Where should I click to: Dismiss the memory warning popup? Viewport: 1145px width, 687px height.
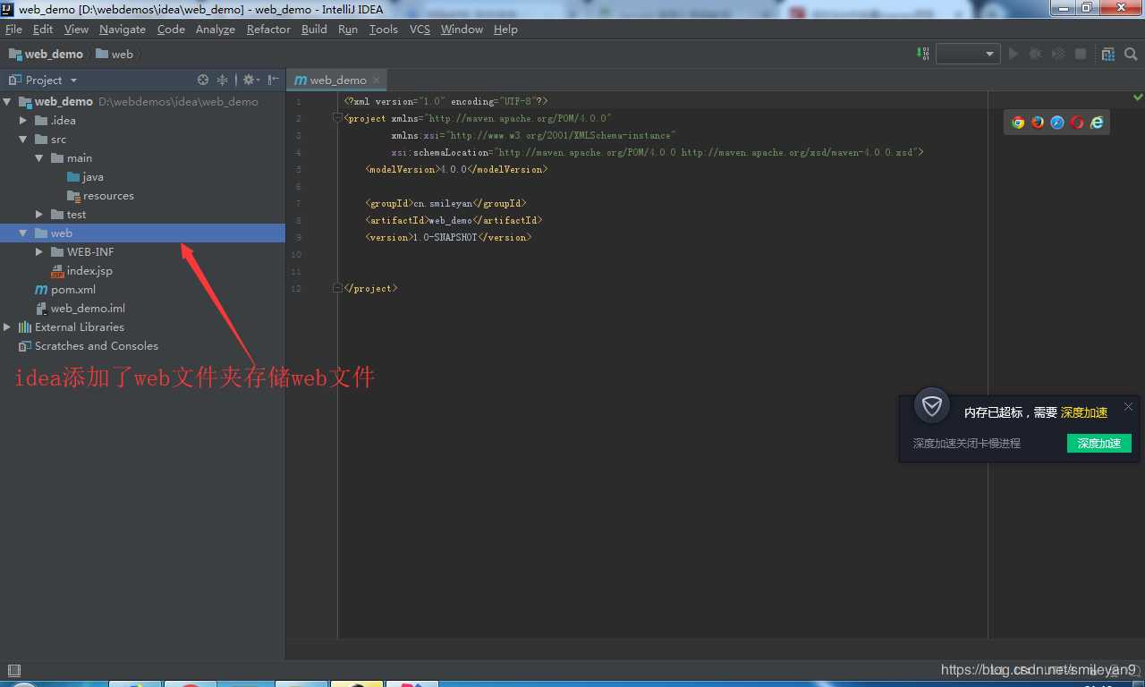1128,406
